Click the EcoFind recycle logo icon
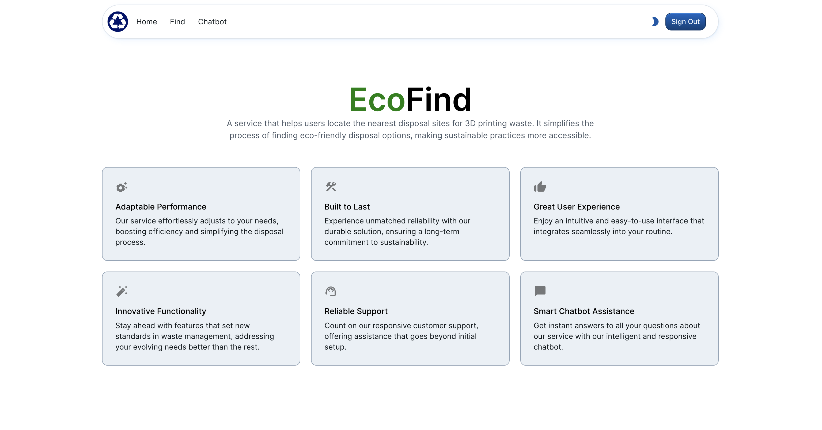822x430 pixels. pos(118,22)
